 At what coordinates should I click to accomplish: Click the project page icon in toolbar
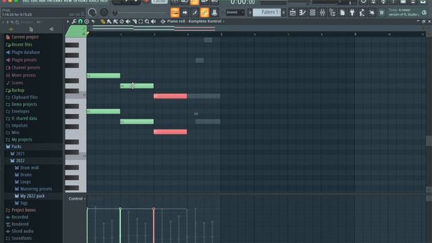coord(342,12)
